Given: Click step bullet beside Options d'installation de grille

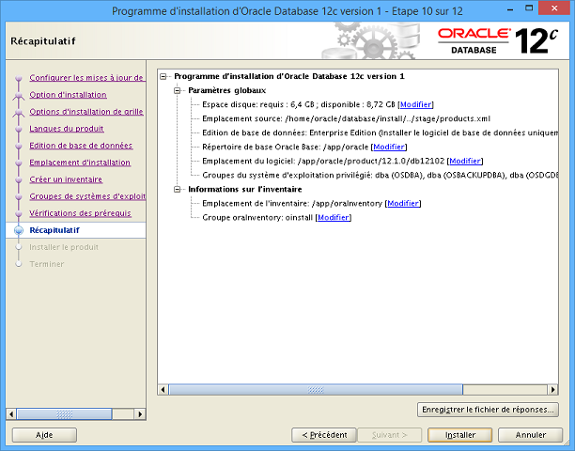Looking at the screenshot, I should tap(19, 113).
